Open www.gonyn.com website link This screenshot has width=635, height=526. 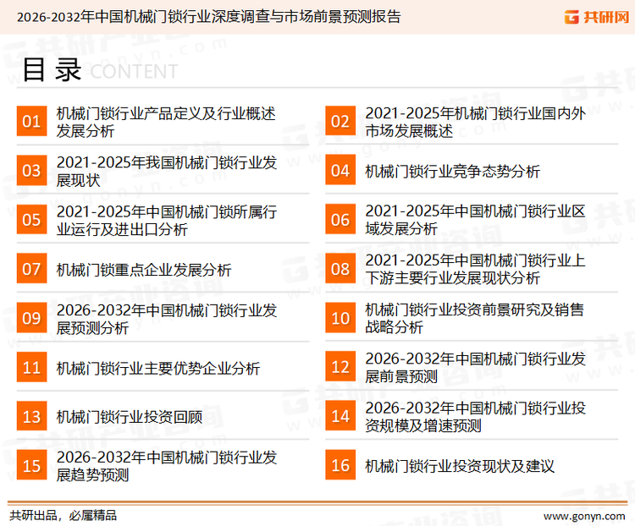(583, 515)
